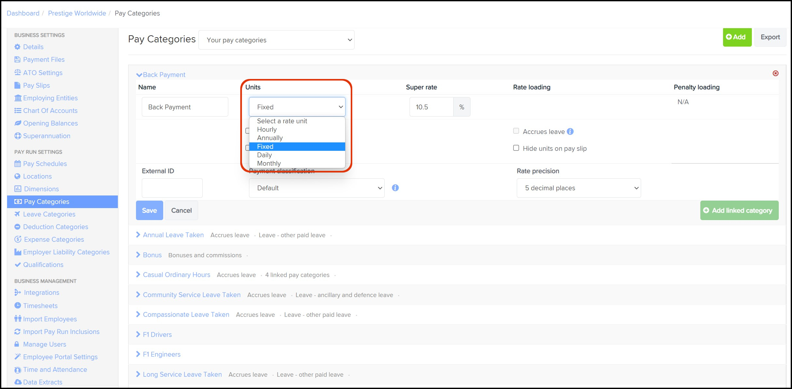Image resolution: width=792 pixels, height=389 pixels.
Task: Expand the Casual Ordinary Hours category
Action: [176, 275]
